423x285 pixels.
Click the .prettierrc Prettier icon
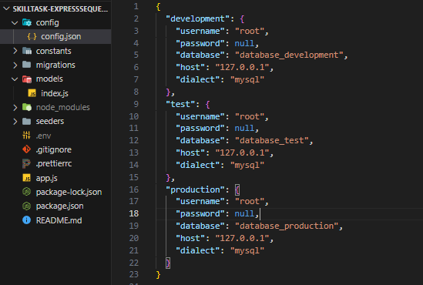tap(26, 163)
